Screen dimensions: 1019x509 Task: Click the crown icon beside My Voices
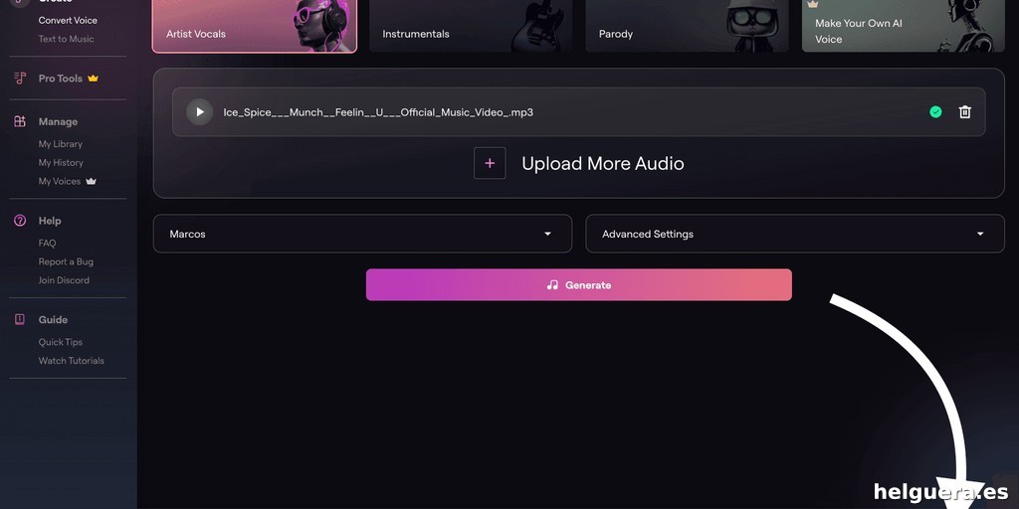click(x=92, y=181)
